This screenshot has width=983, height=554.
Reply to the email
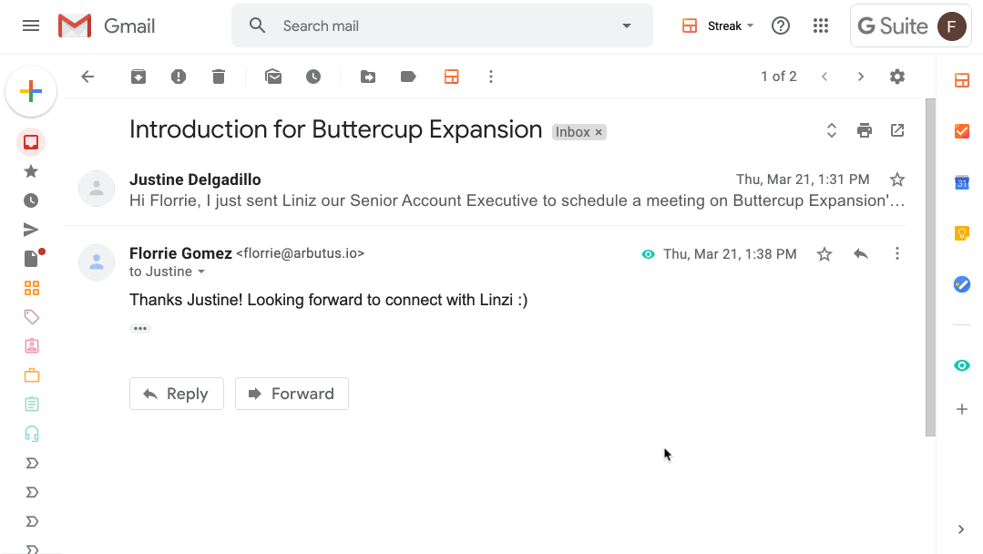click(176, 394)
